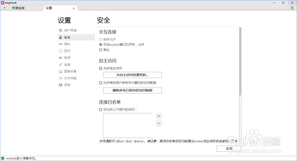Click inside the whitelist users list box
This screenshot has height=161, width=297.
click(x=128, y=125)
